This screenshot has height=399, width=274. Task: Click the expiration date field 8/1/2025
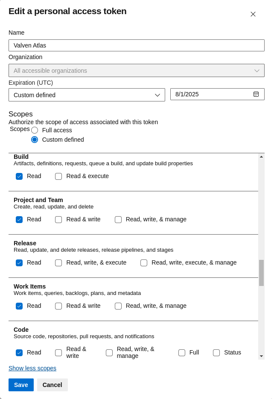coord(217,94)
